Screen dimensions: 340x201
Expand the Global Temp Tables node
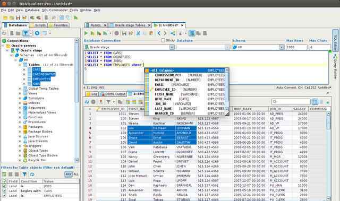[20, 89]
